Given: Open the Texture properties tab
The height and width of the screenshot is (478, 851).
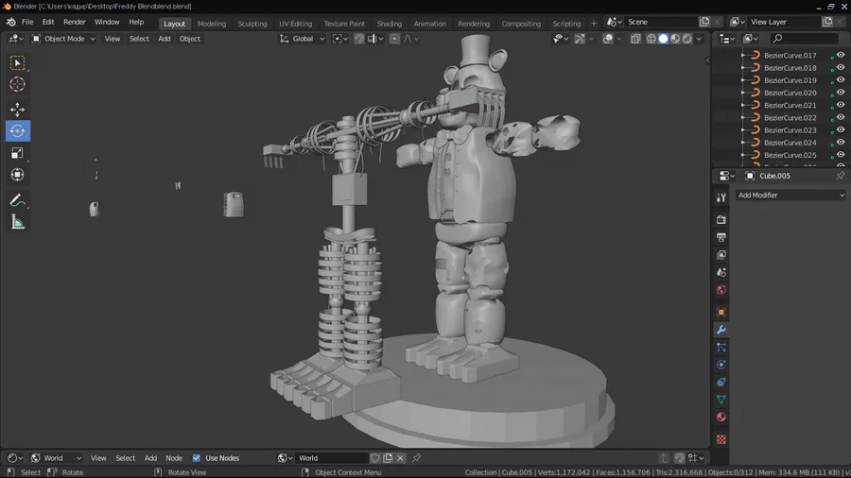Looking at the screenshot, I should [x=721, y=439].
